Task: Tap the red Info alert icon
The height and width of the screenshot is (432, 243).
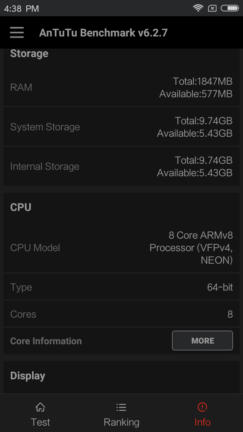Action: coord(202,407)
